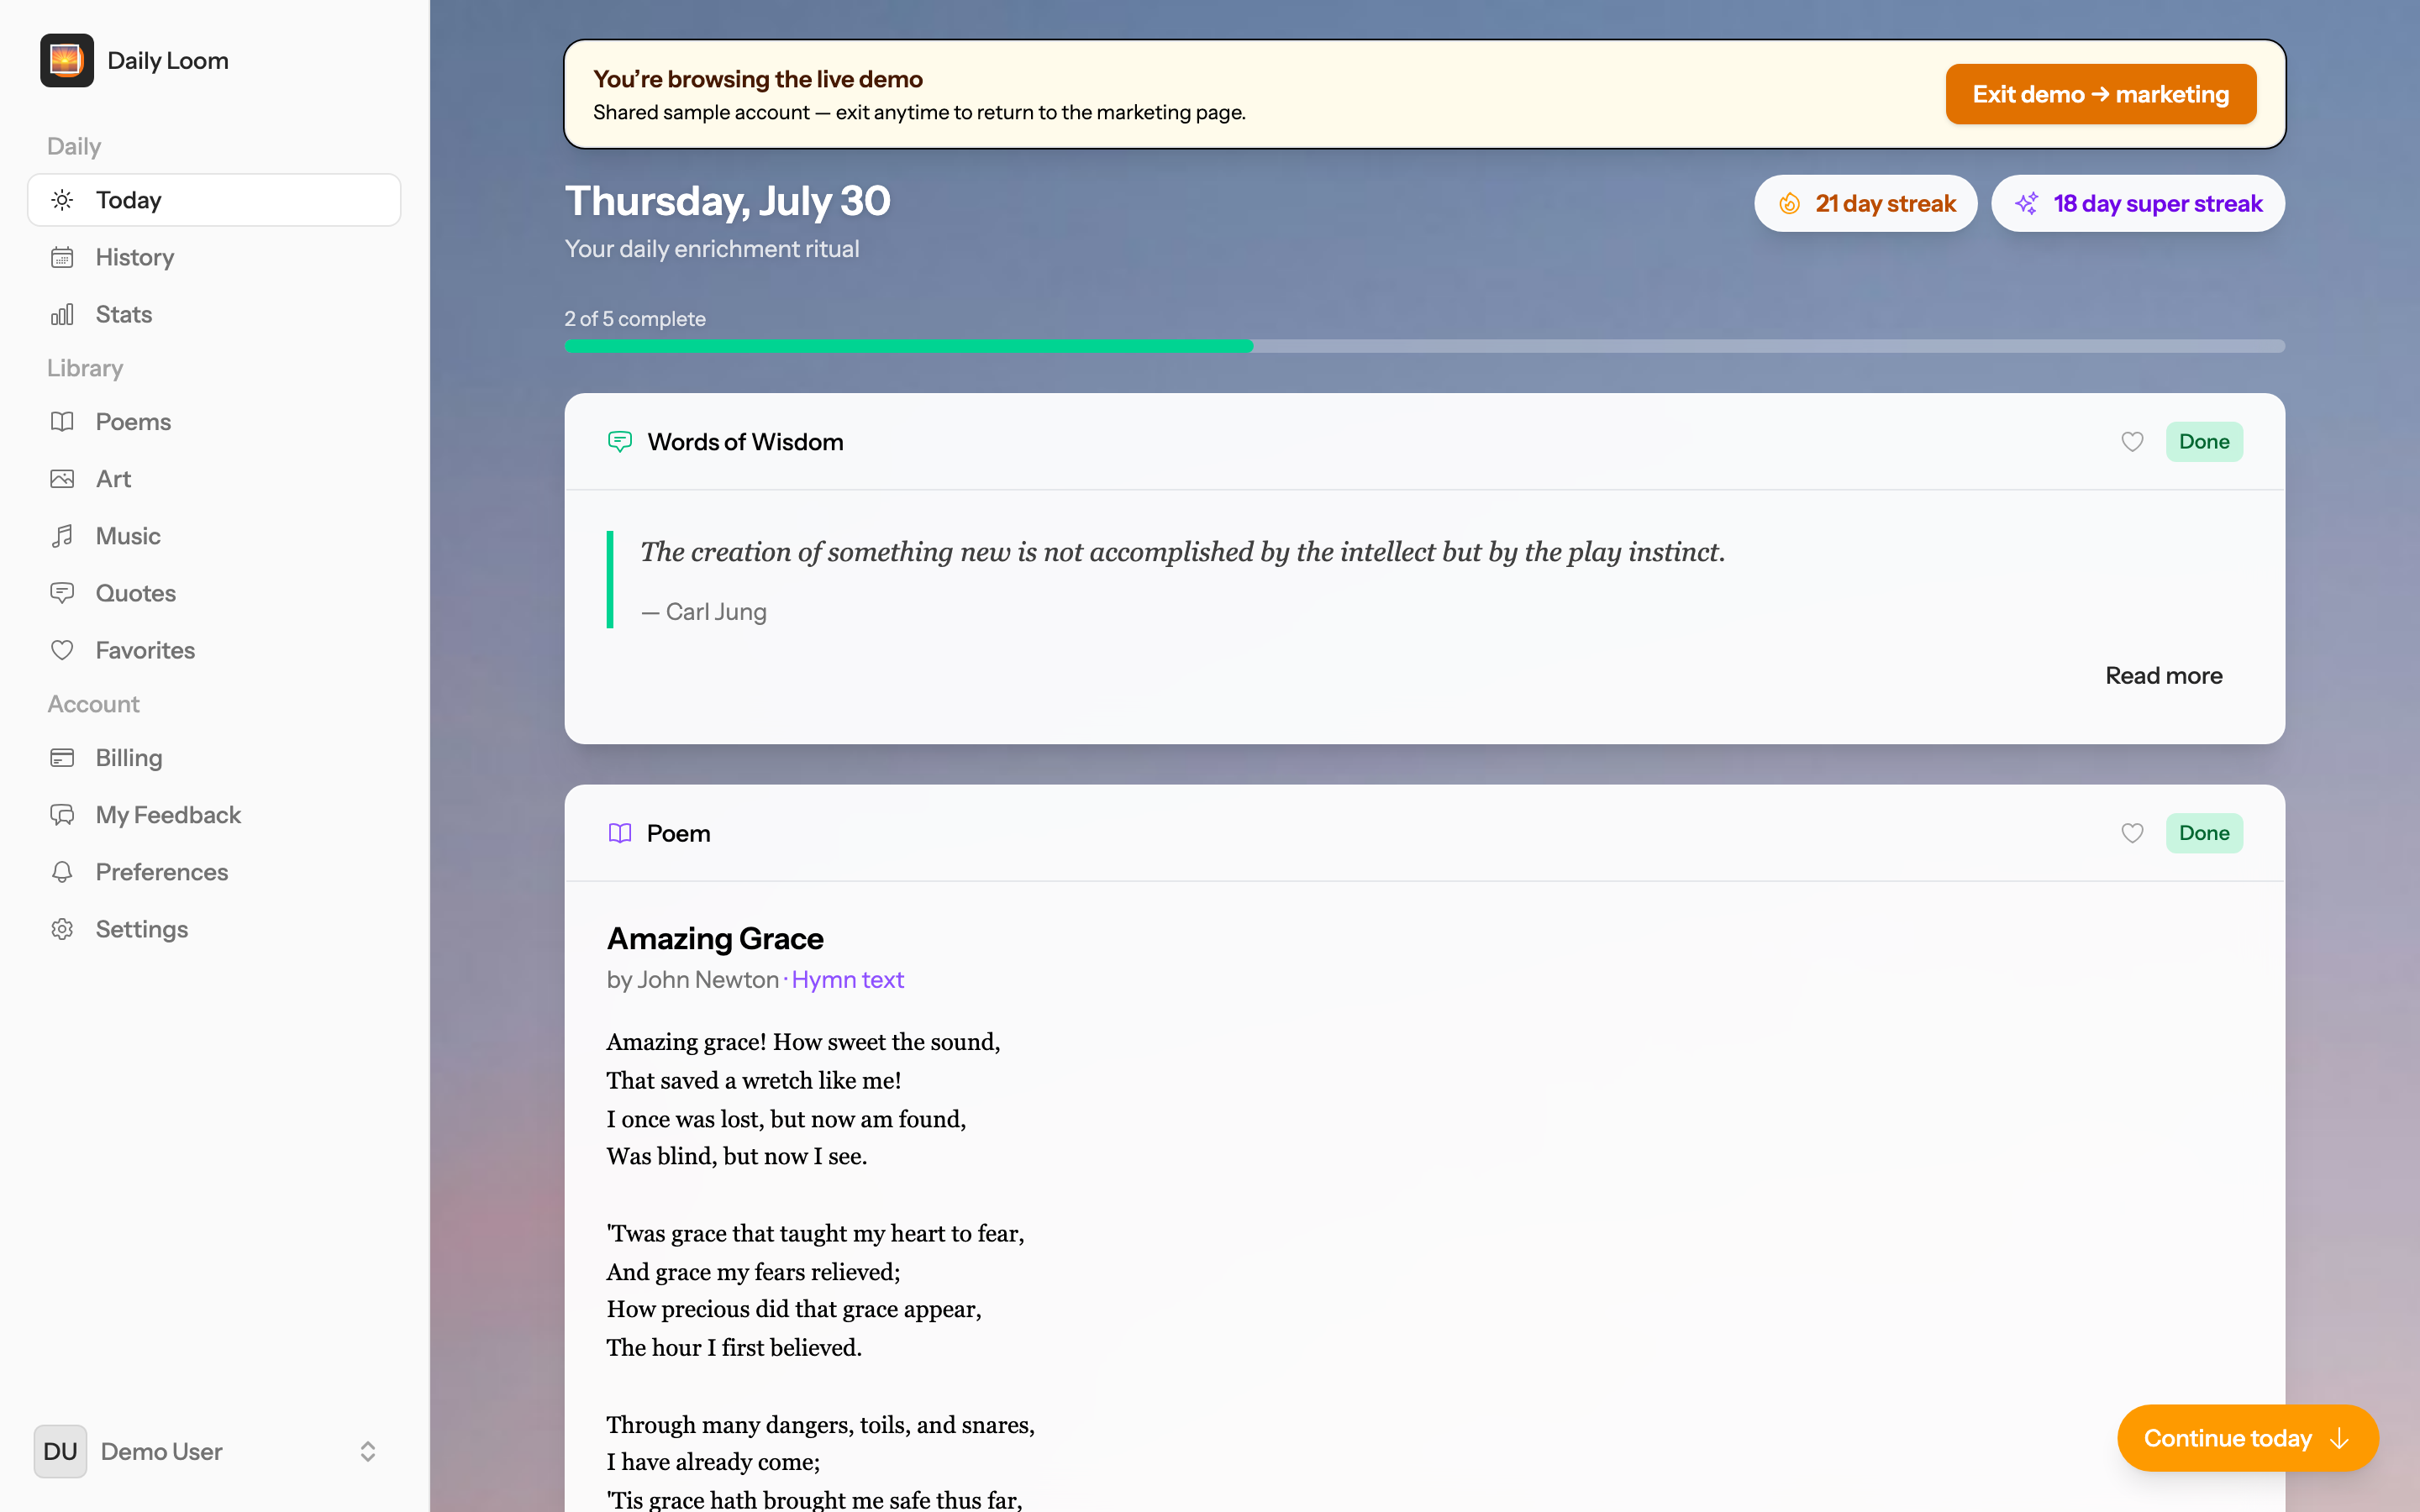2420x1512 pixels.
Task: Click the Art picture icon
Action: pyautogui.click(x=62, y=479)
